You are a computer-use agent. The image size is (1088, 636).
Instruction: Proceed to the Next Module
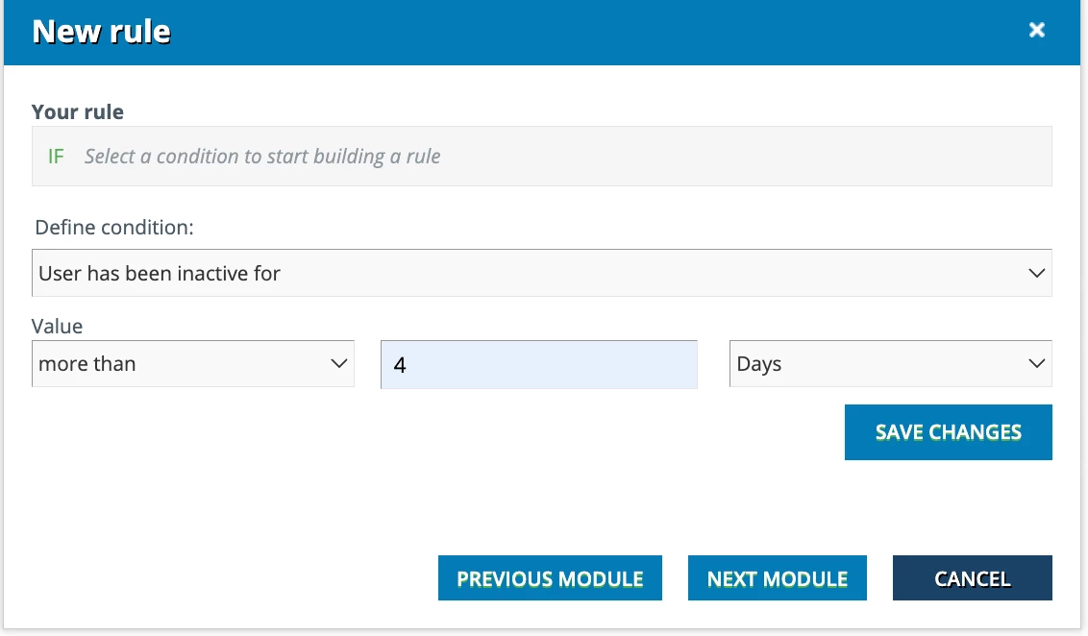[777, 578]
